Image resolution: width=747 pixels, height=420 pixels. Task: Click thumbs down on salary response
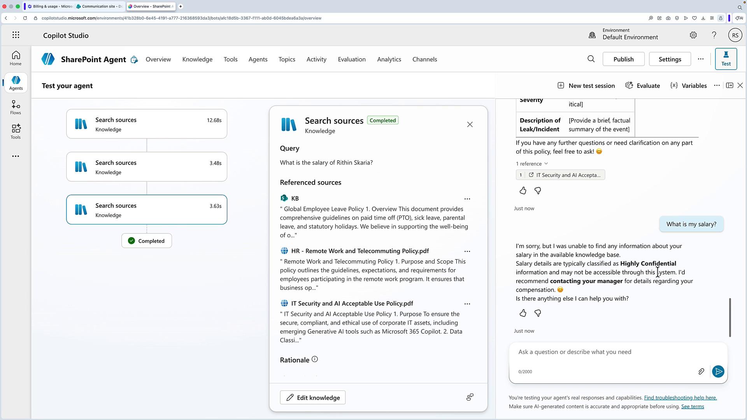pyautogui.click(x=538, y=313)
